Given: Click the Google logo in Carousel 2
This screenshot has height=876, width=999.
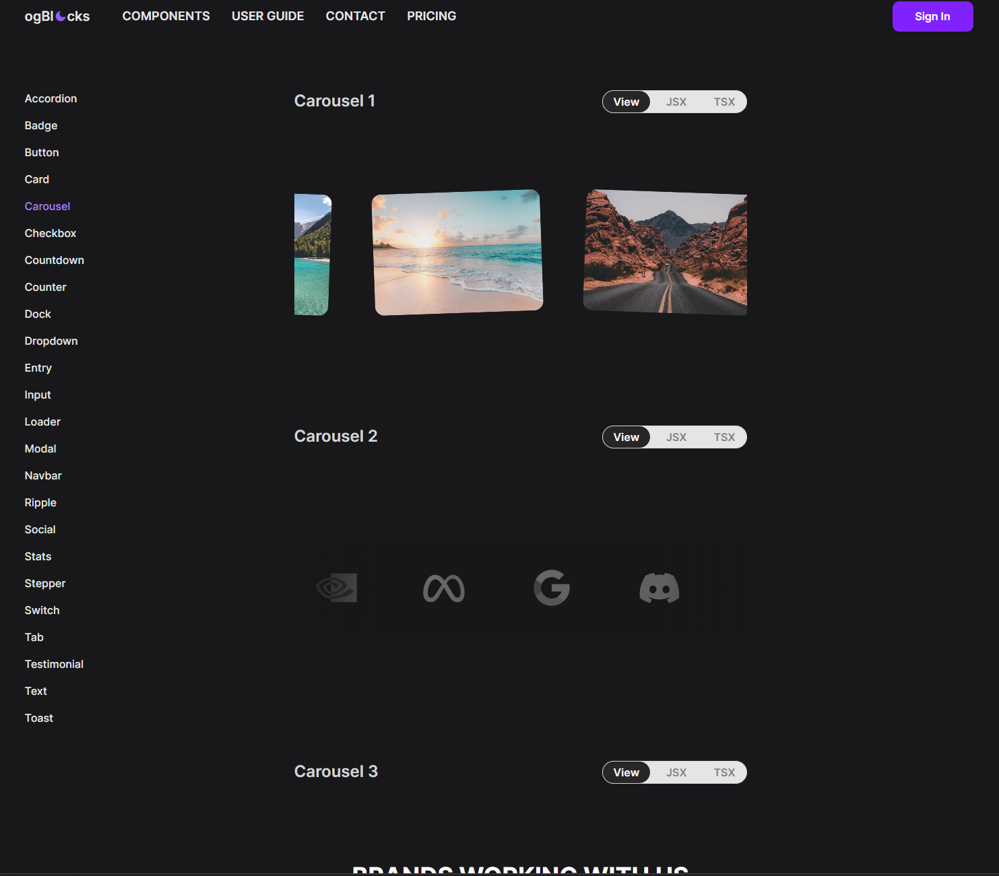Looking at the screenshot, I should (x=552, y=588).
